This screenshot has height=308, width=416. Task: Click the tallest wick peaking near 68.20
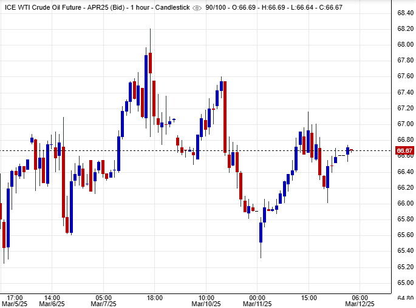[x=150, y=36]
